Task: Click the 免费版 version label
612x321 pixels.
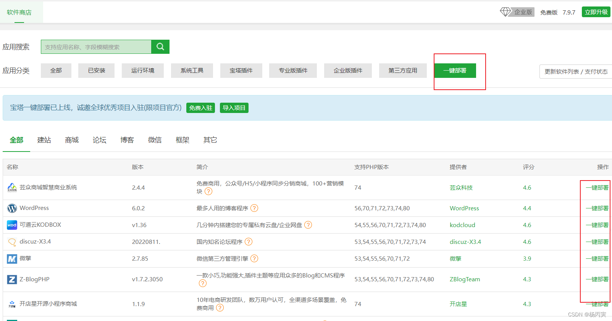Action: 549,13
